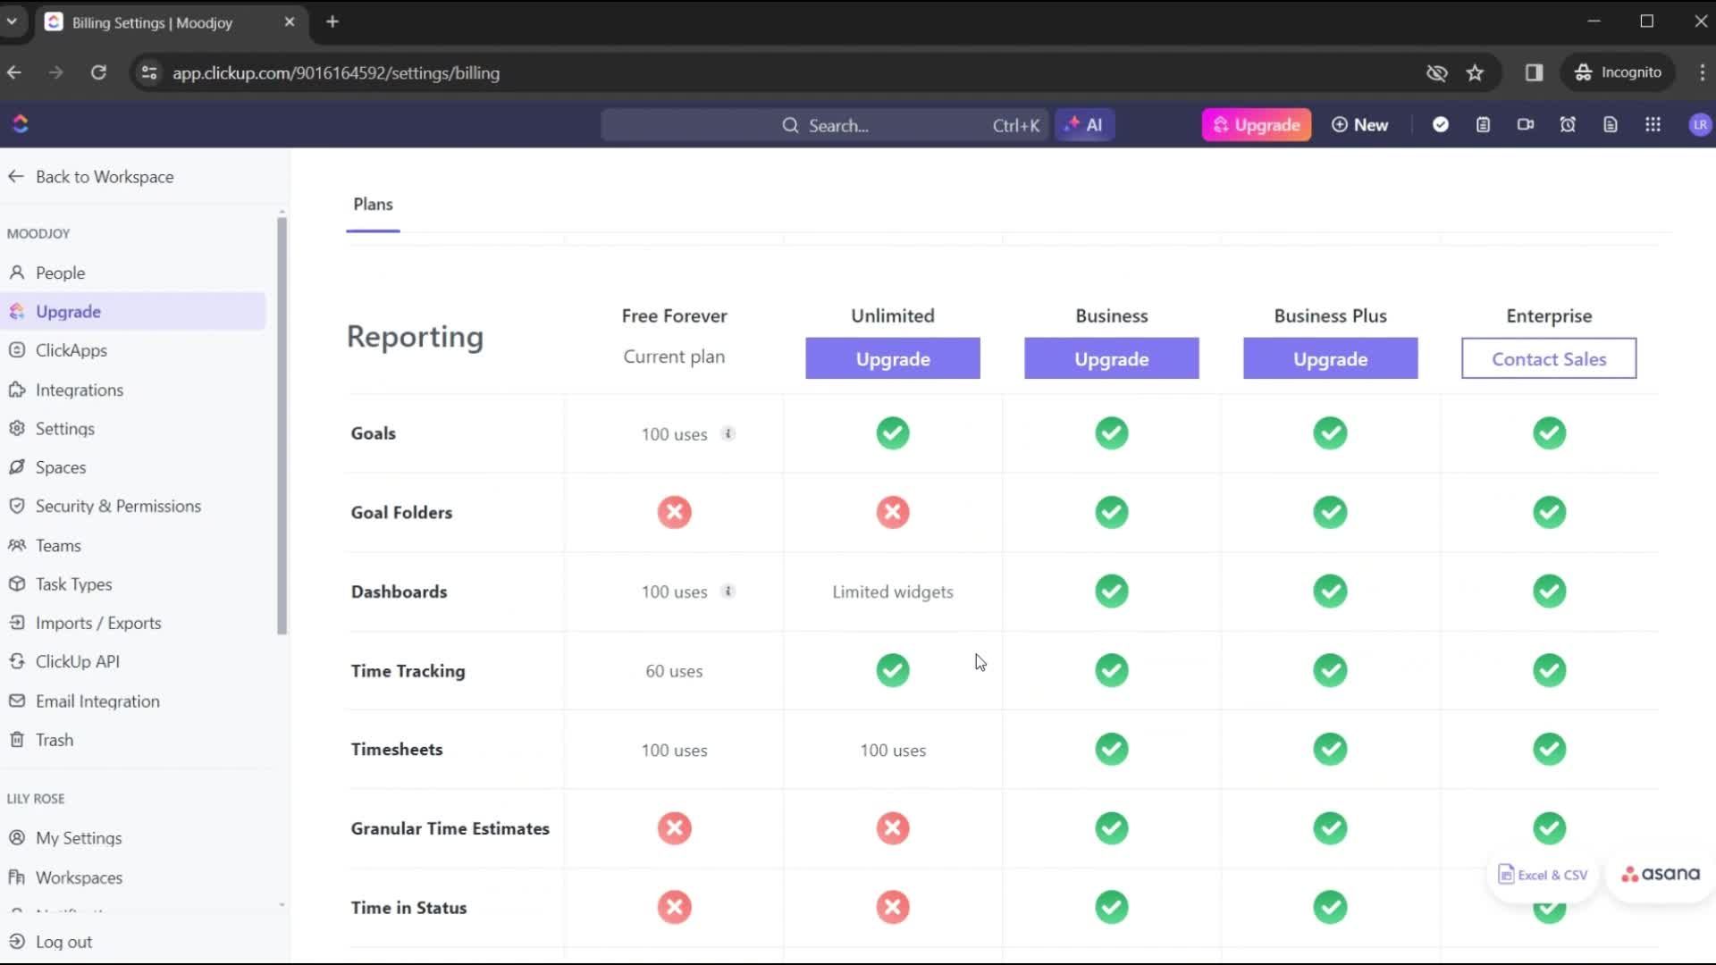The width and height of the screenshot is (1716, 965).
Task: Open ClickUp API settings
Action: point(78,661)
